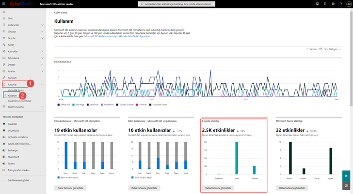This screenshot has width=353, height=194.
Task: Expand the Cihazlar chevron
Action: (42, 31)
